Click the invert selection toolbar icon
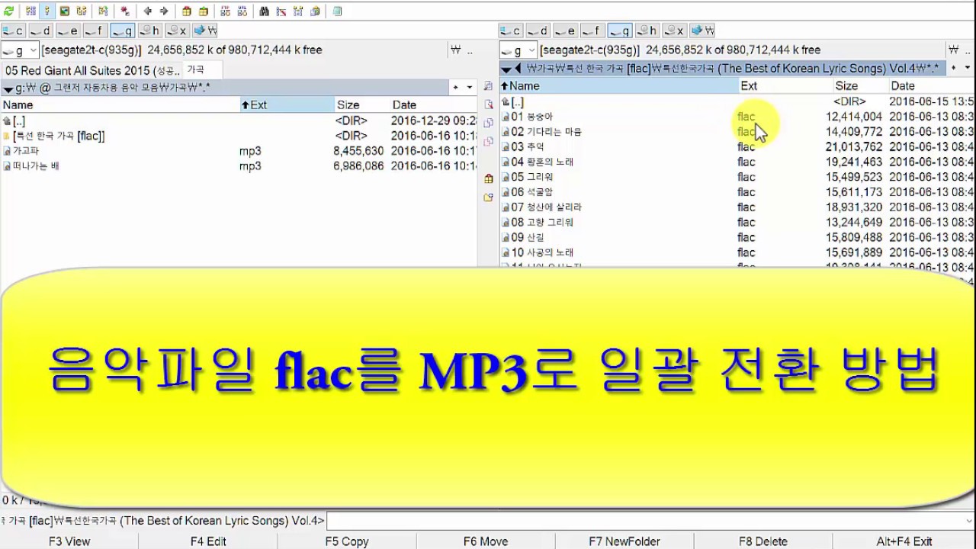Screen dimensions: 976x549 [103, 11]
